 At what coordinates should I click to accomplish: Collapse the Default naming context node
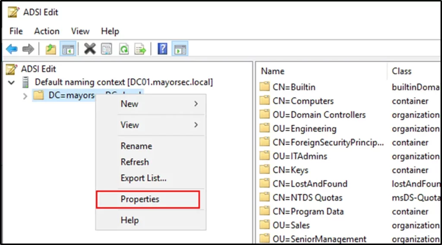point(12,82)
